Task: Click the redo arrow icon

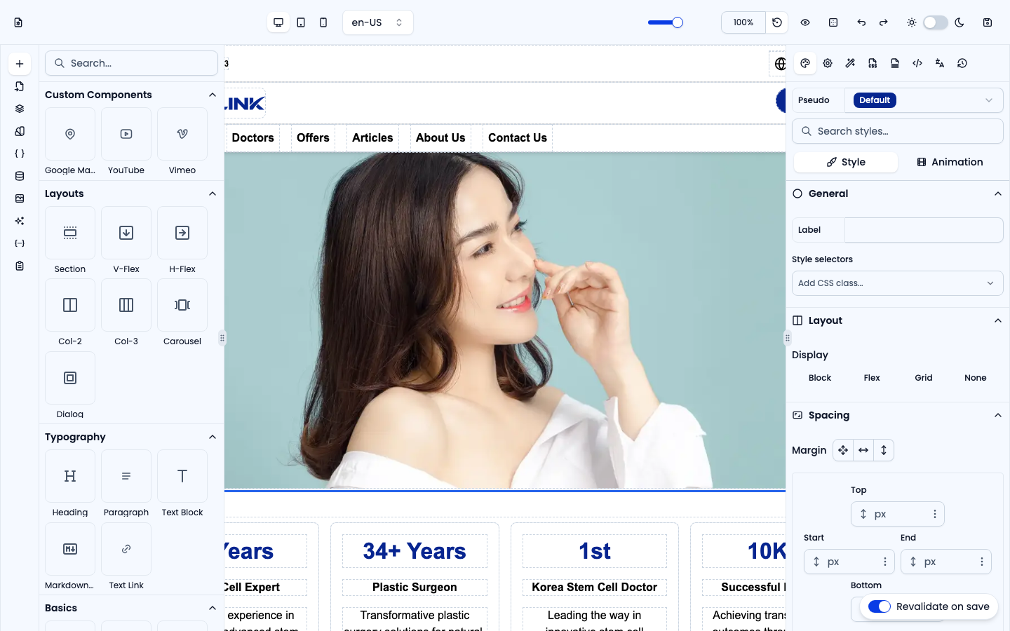Action: point(884,22)
